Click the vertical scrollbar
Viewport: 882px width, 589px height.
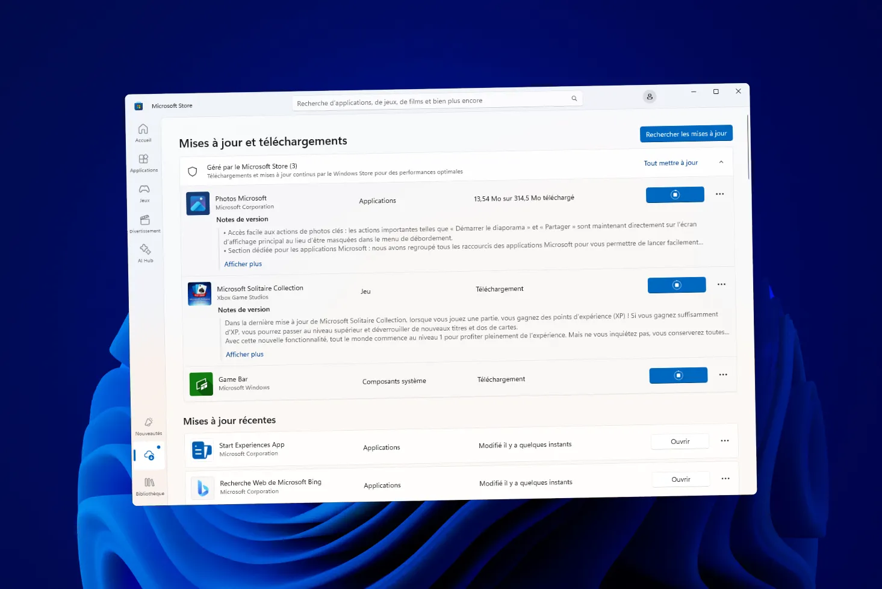coord(748,147)
